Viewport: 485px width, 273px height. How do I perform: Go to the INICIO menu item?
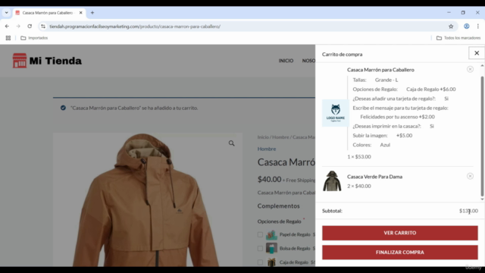pyautogui.click(x=286, y=61)
